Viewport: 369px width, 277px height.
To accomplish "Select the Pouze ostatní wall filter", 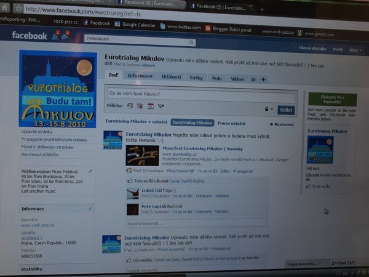I will pyautogui.click(x=231, y=124).
